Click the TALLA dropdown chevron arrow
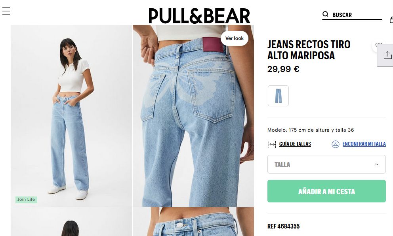The width and height of the screenshot is (393, 236). 376,164
